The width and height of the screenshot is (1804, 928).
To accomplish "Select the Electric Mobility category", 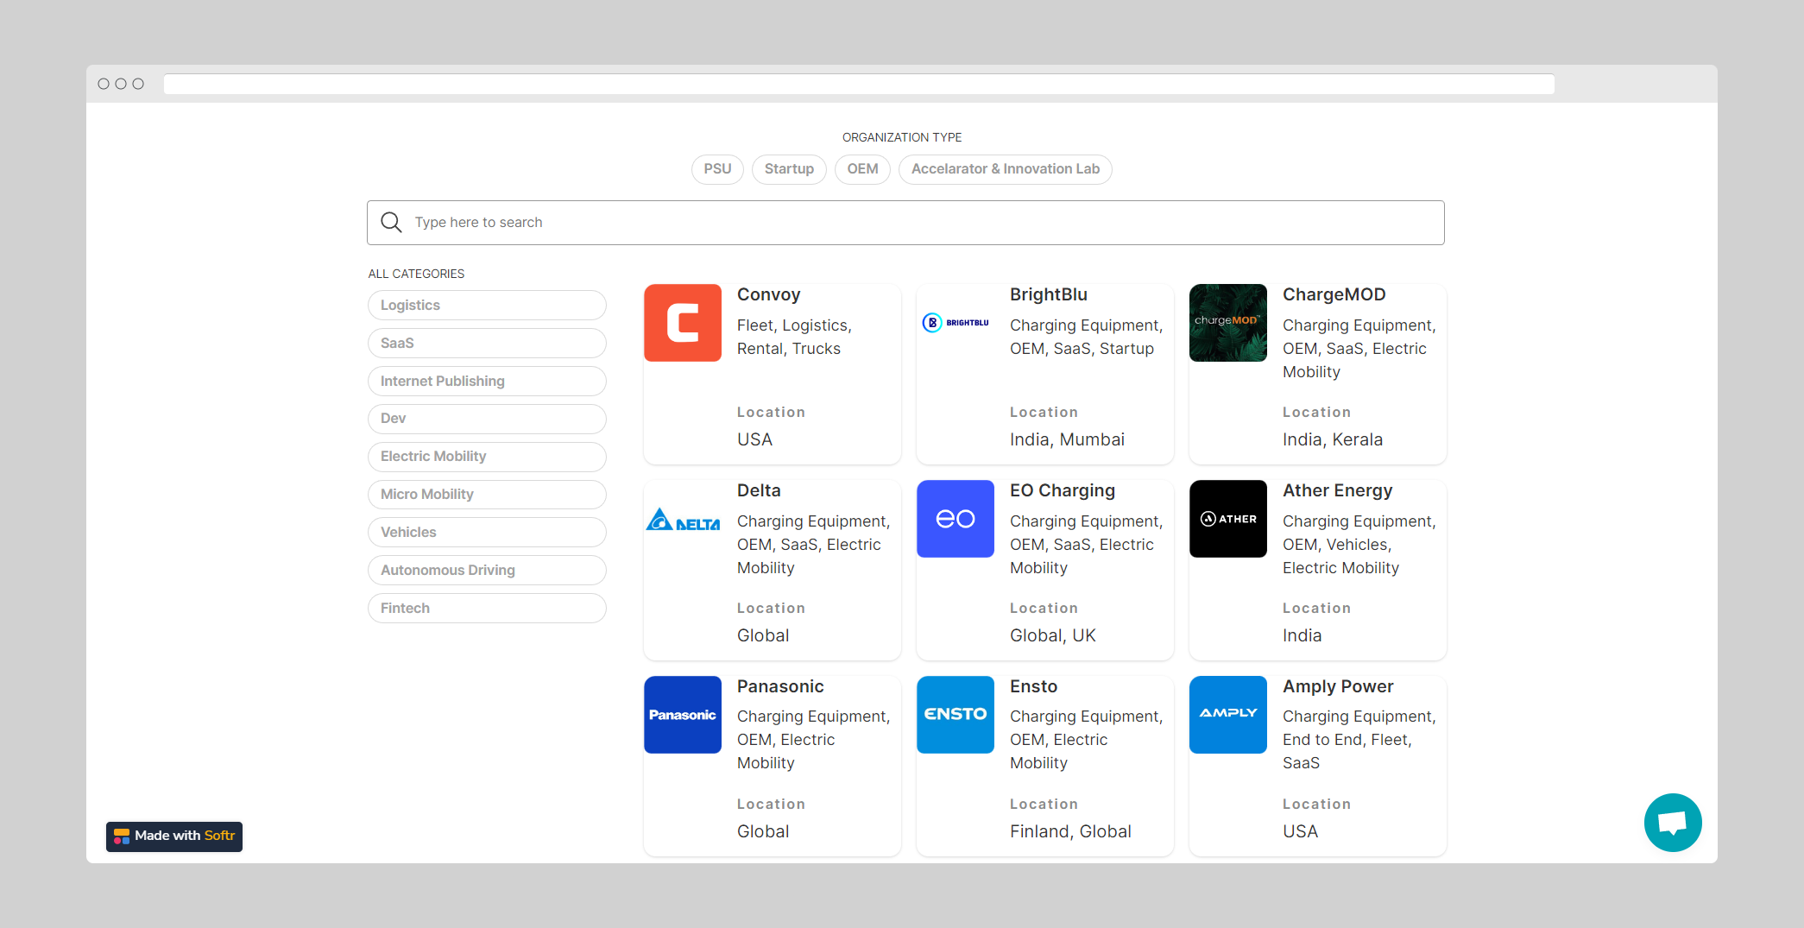I will pos(487,457).
